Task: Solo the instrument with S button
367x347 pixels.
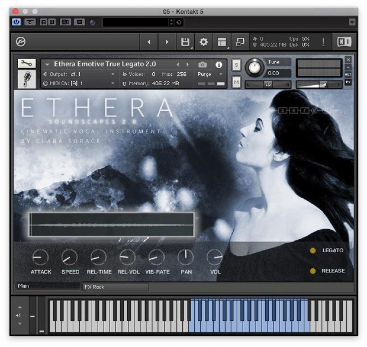Action: [236, 65]
